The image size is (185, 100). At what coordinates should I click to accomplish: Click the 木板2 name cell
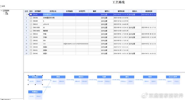[x=53, y=37]
